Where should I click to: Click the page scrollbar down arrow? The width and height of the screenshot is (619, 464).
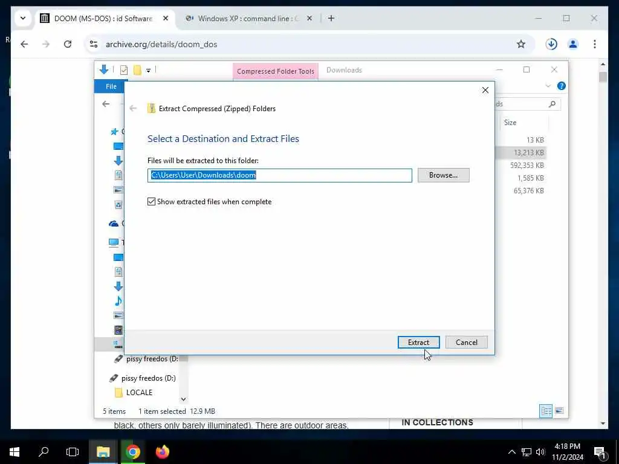pos(603,424)
